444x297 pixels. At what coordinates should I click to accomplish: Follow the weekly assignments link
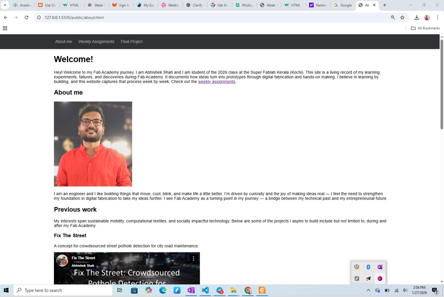(x=216, y=81)
